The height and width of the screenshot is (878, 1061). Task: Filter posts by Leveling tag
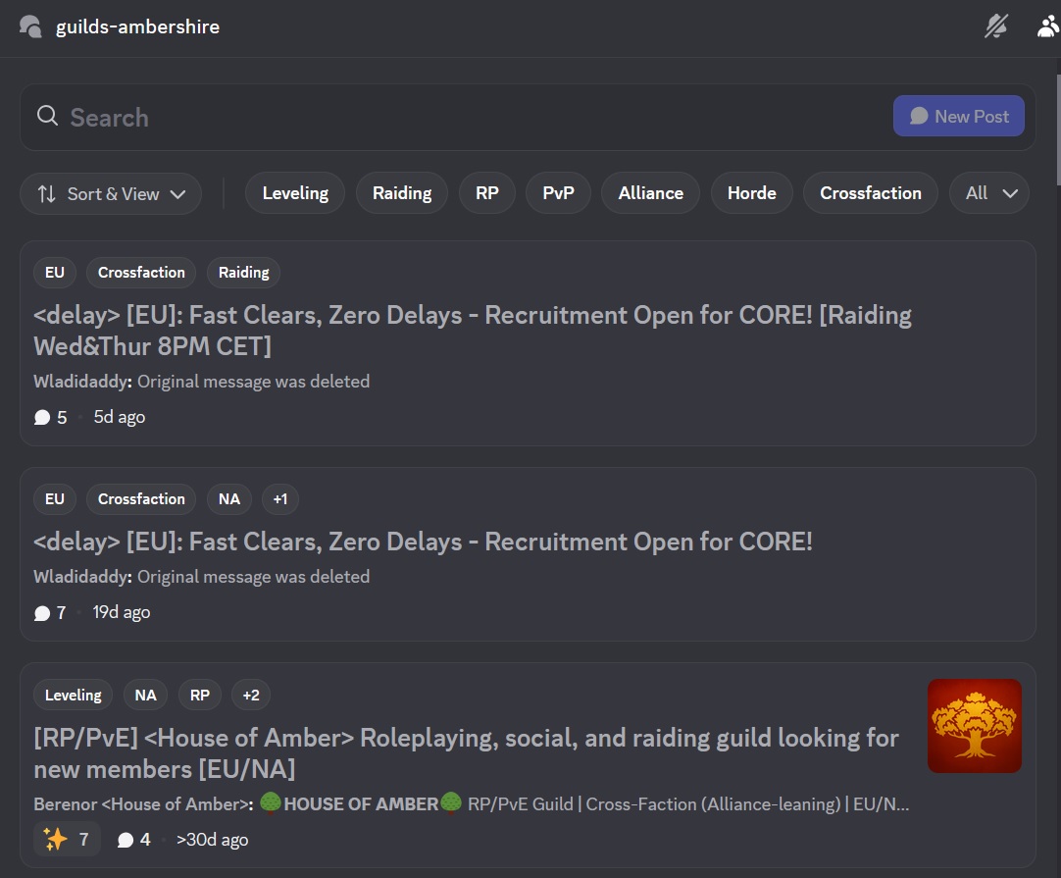tap(295, 193)
